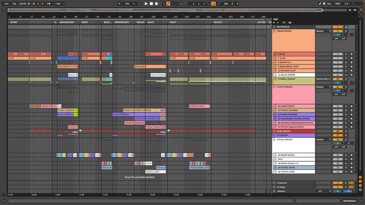Viewport: 365px width, 205px height.
Task: Click the Follow arrow icon in the transport
Action: coord(120,4)
